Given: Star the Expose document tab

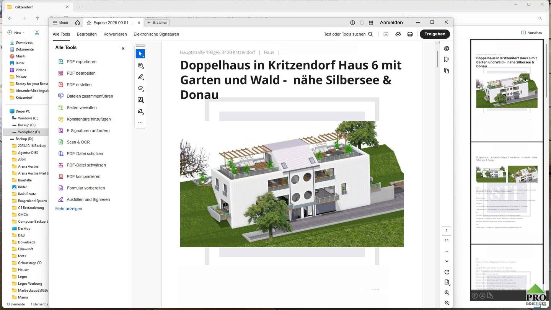Looking at the screenshot, I should tap(89, 23).
